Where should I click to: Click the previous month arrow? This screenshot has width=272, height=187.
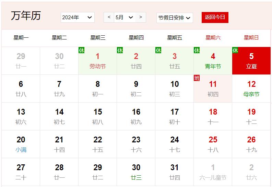(109, 17)
